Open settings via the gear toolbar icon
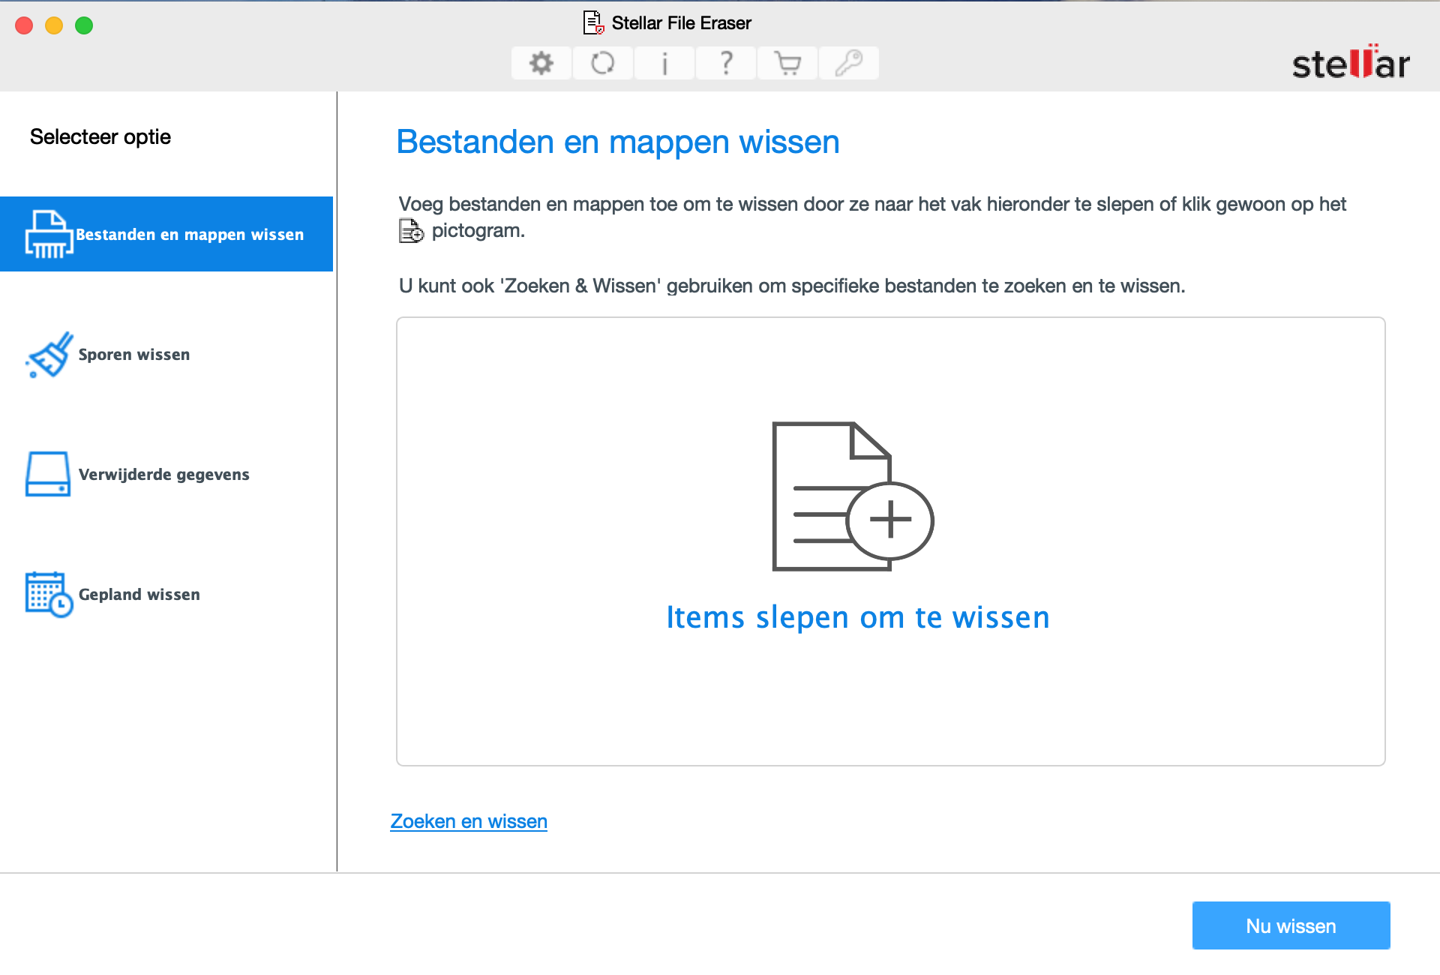This screenshot has width=1440, height=975. coord(541,63)
